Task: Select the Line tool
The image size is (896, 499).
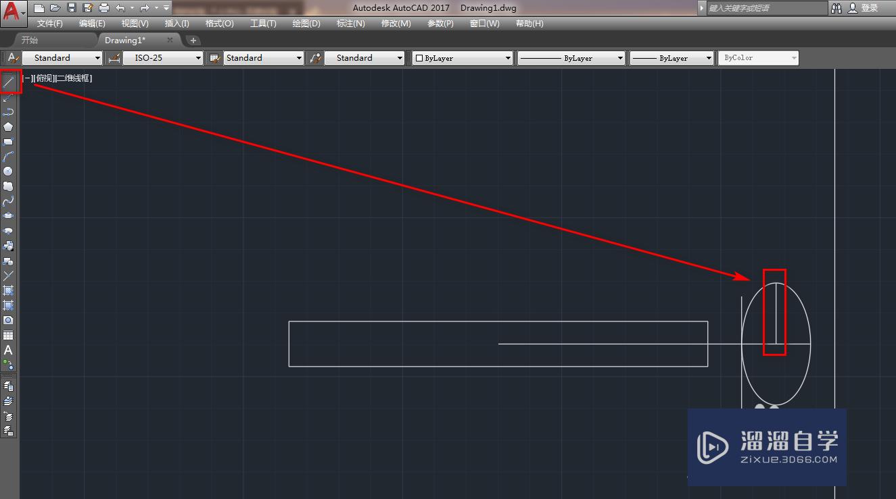Action: (8, 82)
